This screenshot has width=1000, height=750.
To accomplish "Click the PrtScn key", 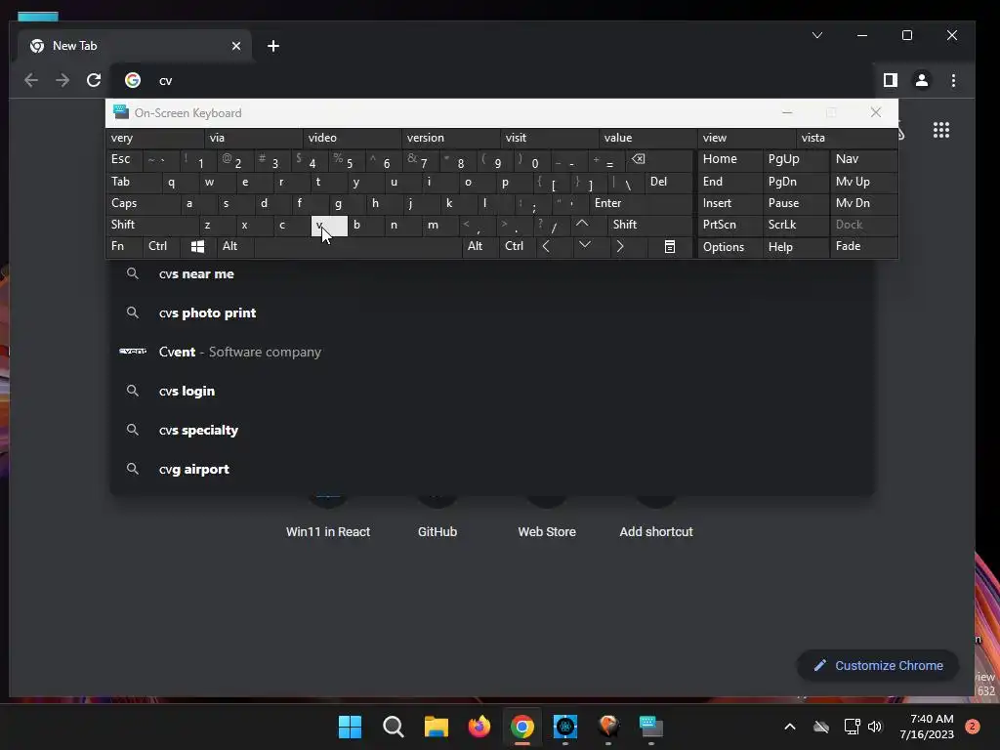I will coord(729,225).
